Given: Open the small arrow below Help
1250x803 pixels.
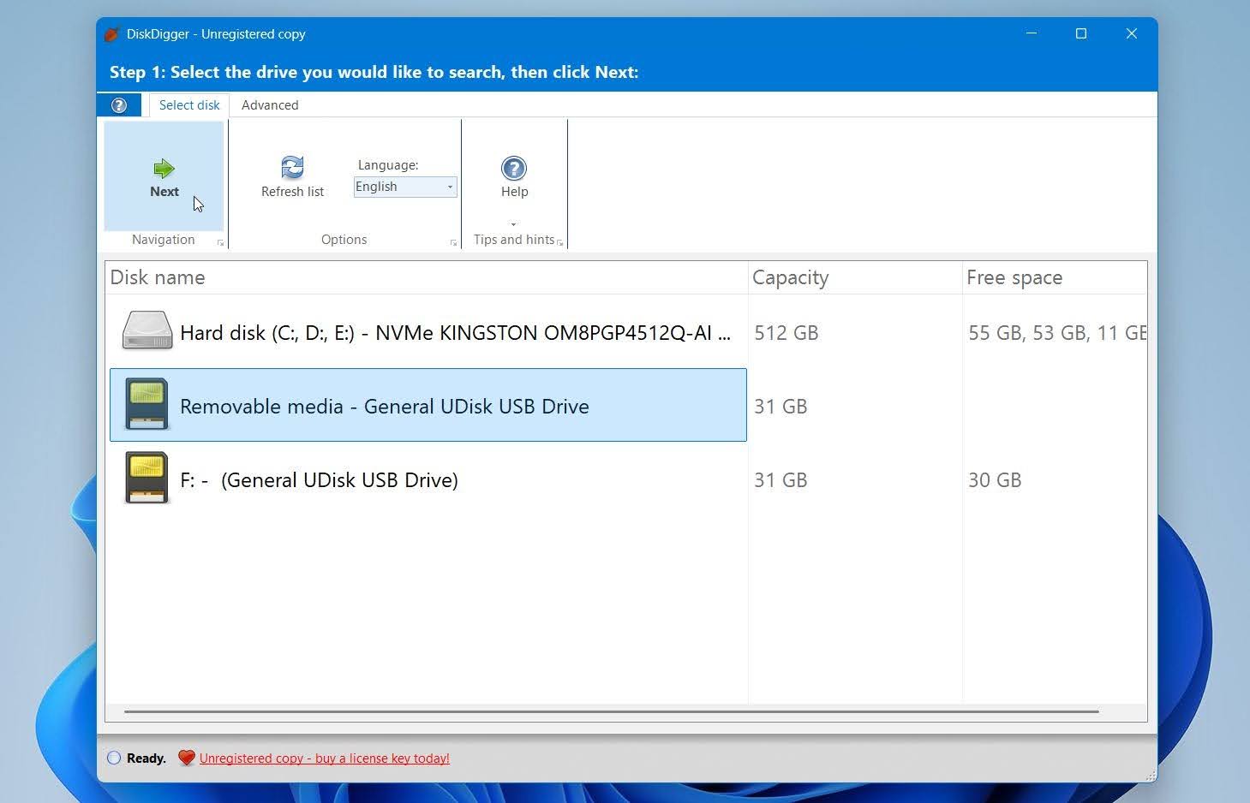Looking at the screenshot, I should click(513, 224).
